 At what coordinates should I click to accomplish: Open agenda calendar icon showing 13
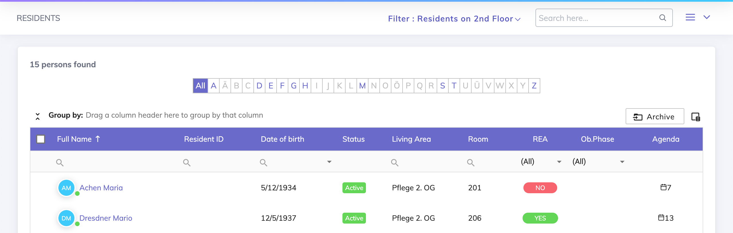(x=661, y=218)
